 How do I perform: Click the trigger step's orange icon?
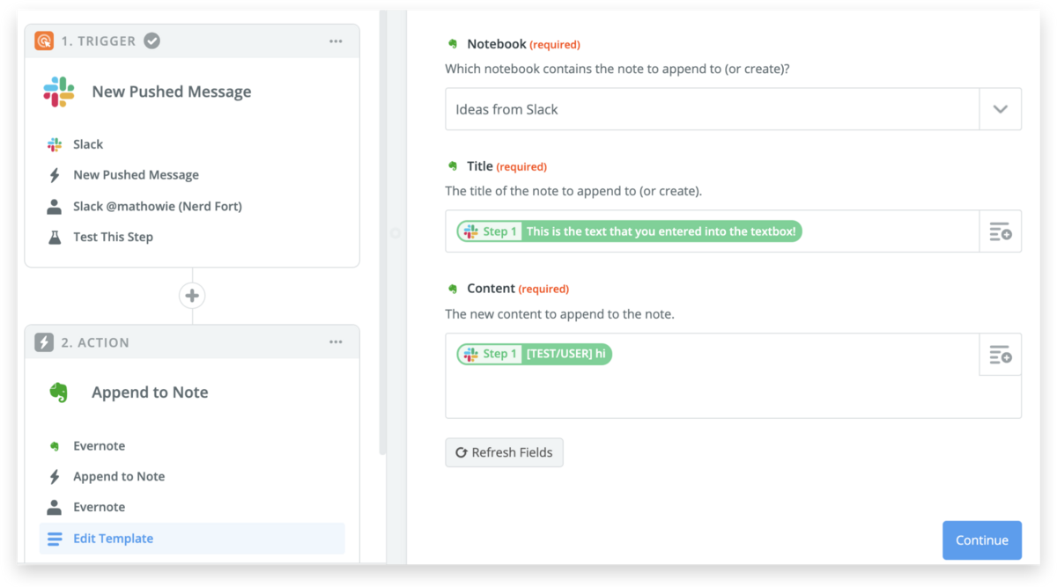[x=44, y=40]
